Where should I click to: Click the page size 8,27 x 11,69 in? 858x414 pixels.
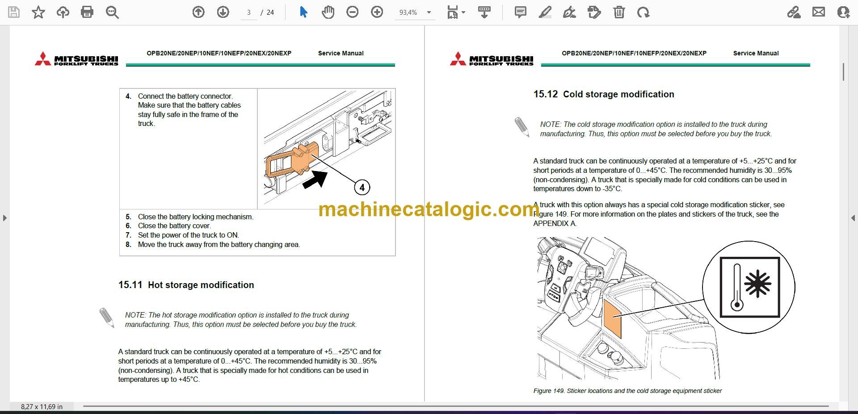pos(42,406)
